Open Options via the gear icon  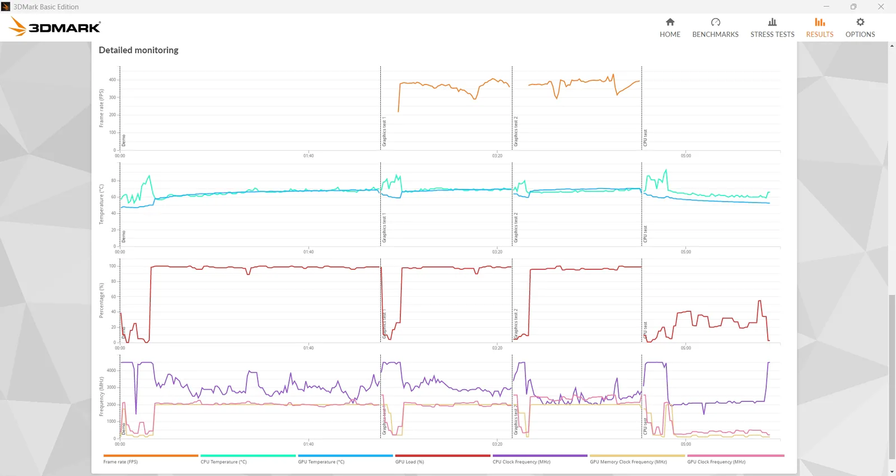pos(860,22)
